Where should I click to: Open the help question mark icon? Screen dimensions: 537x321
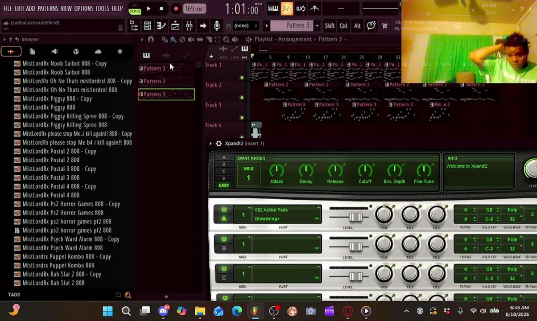click(371, 26)
